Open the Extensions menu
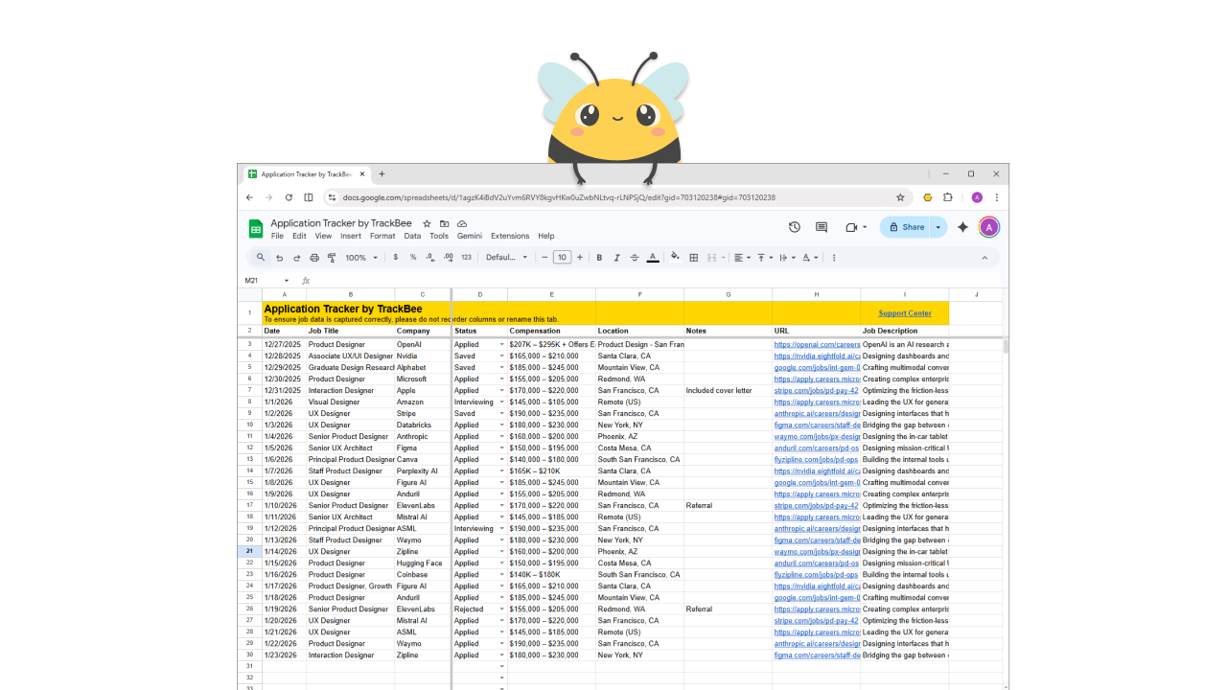Viewport: 1227px width, 690px height. [x=509, y=236]
